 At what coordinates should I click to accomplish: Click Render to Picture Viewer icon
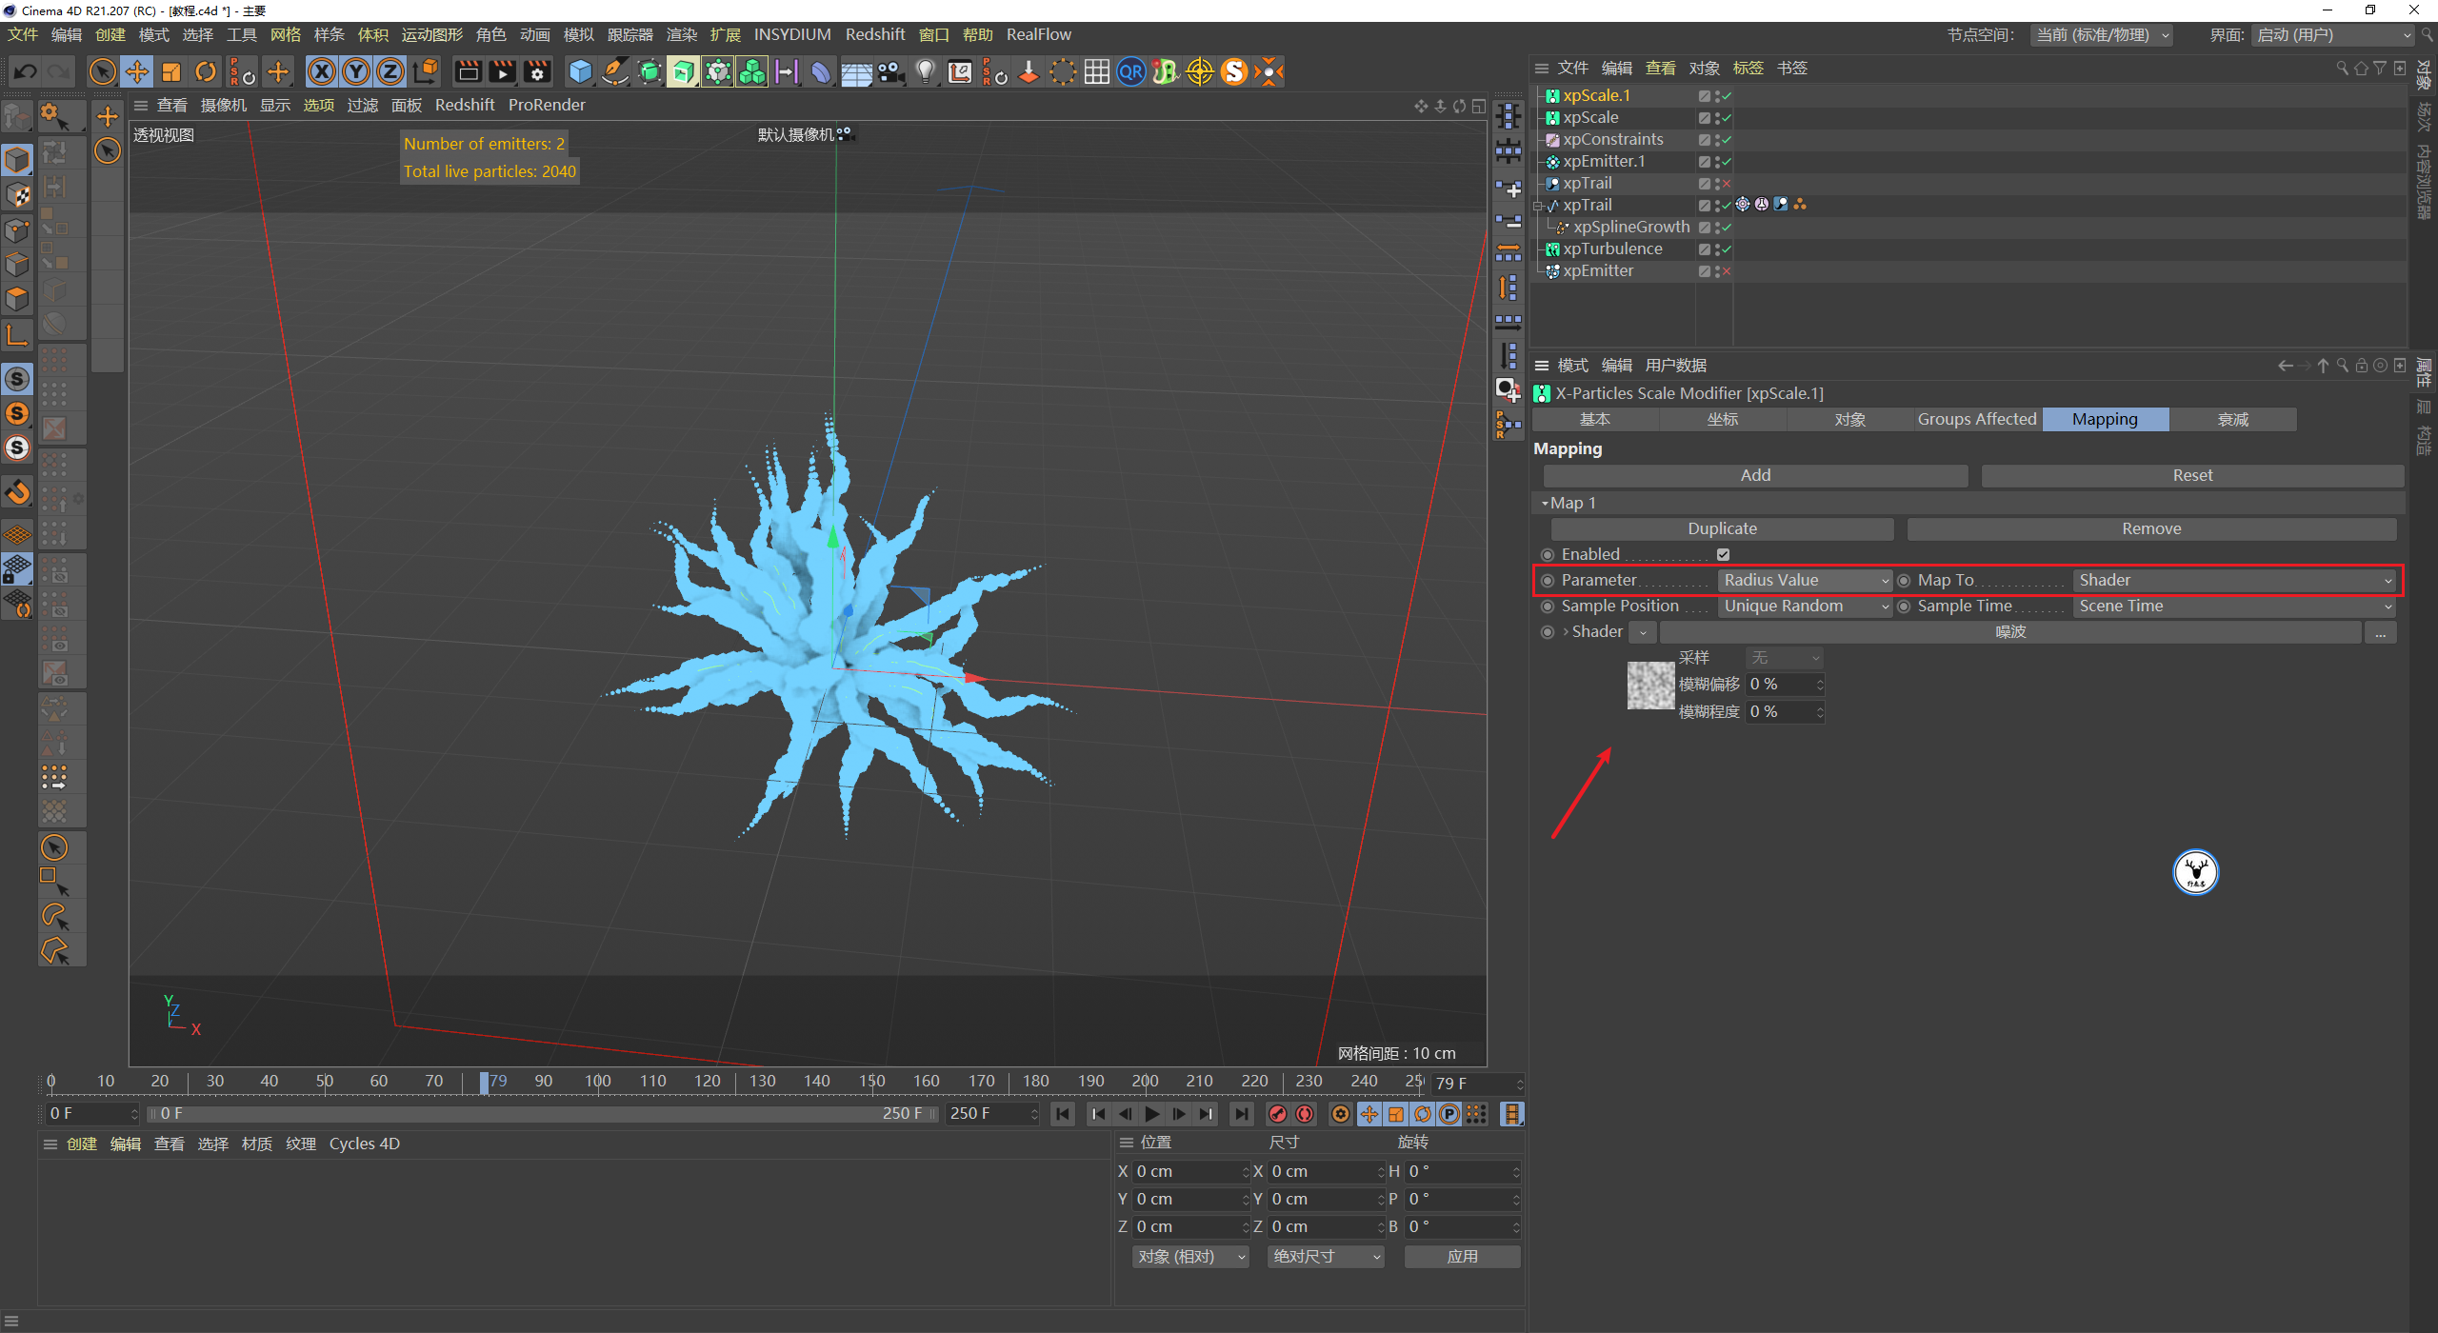[502, 71]
